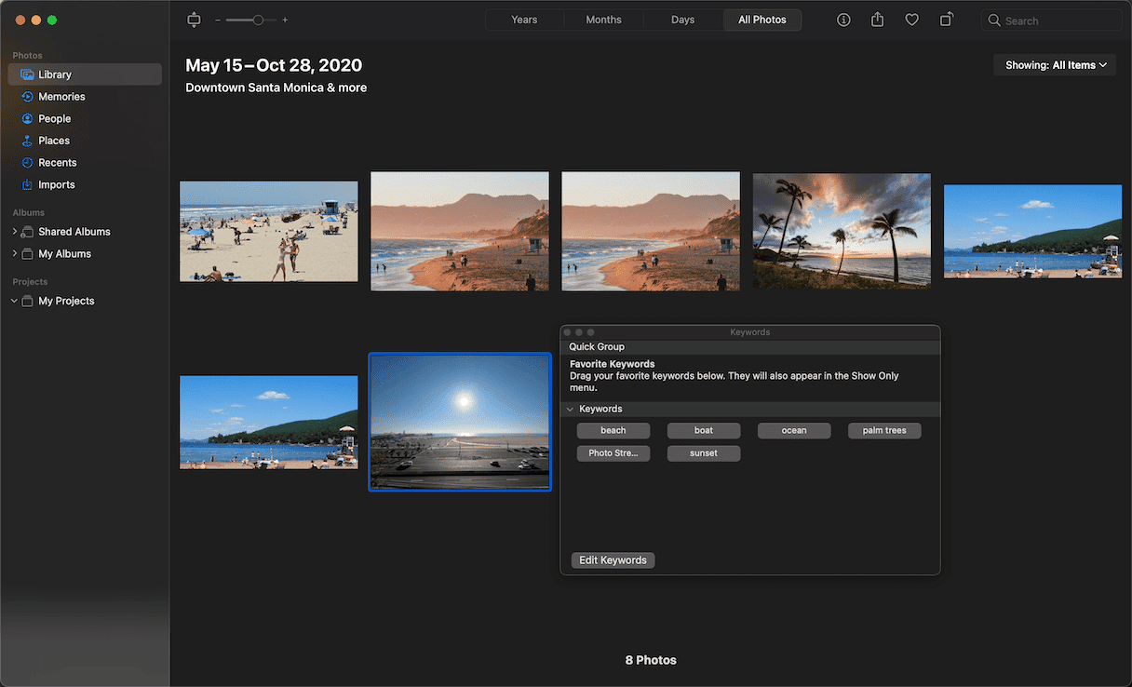The image size is (1132, 687).
Task: Switch to the Months view tab
Action: pos(603,20)
